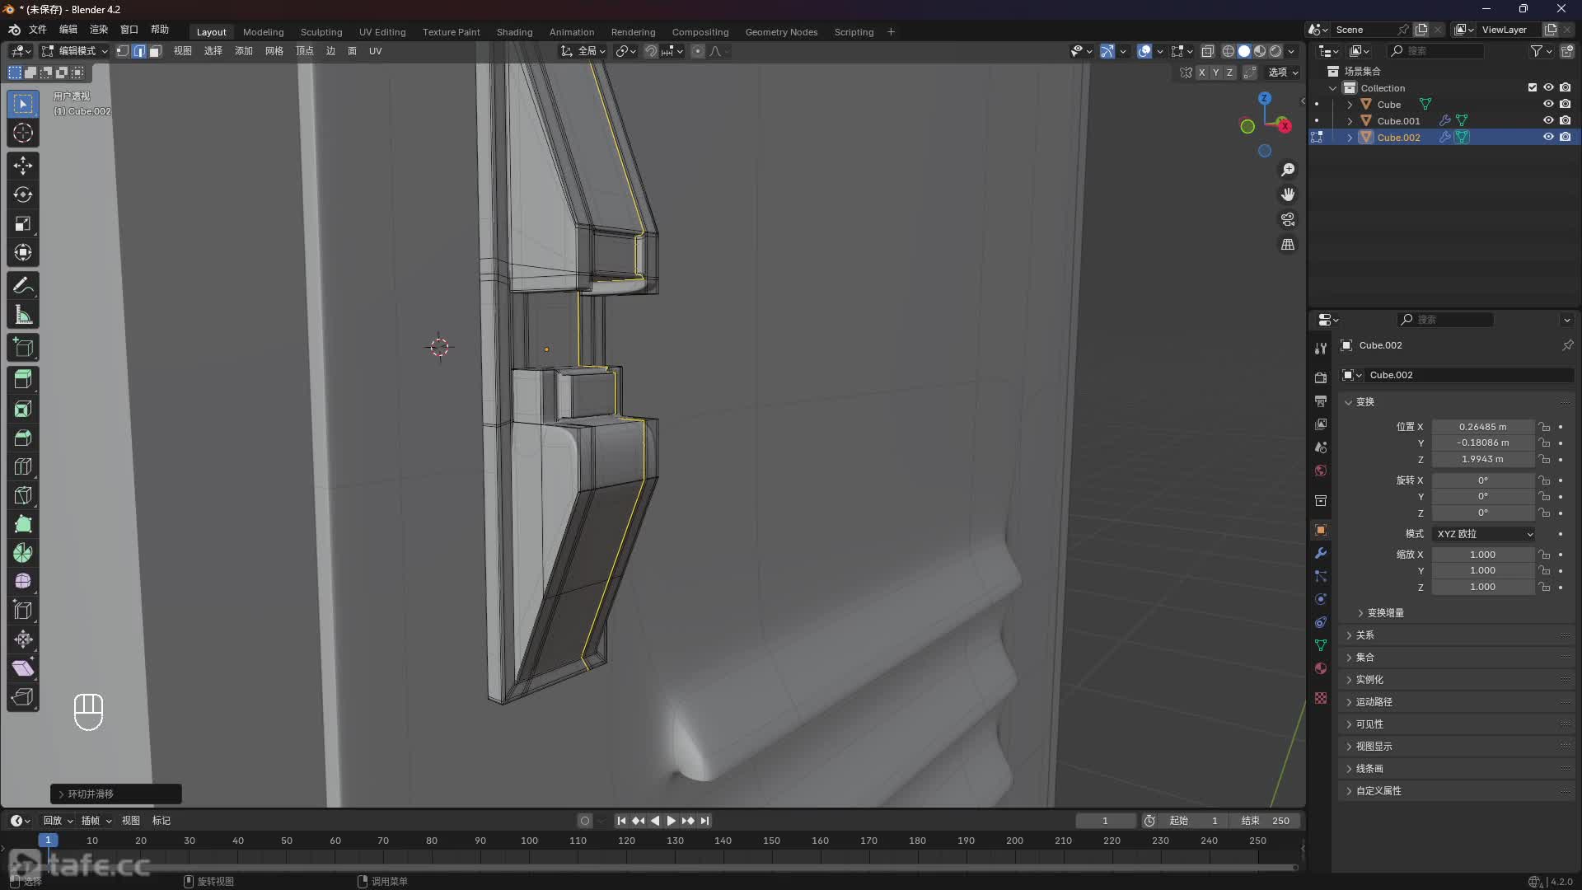Screen dimensions: 1582x890
Task: Select the Annotate tool
Action: 23,286
